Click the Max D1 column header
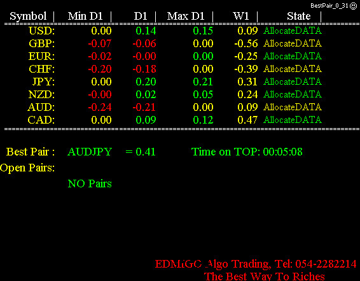Image resolution: width=360 pixels, height=281 pixels. (x=186, y=17)
